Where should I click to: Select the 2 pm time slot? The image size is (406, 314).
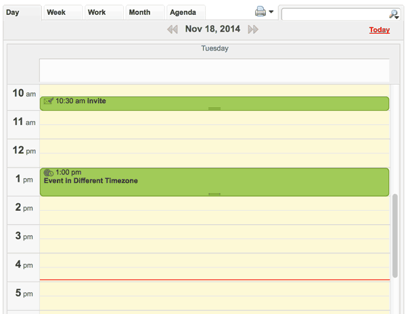tap(215, 211)
